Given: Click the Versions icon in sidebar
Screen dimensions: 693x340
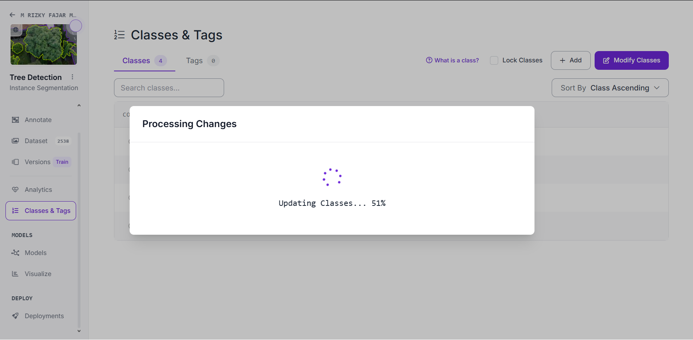Looking at the screenshot, I should pos(15,162).
